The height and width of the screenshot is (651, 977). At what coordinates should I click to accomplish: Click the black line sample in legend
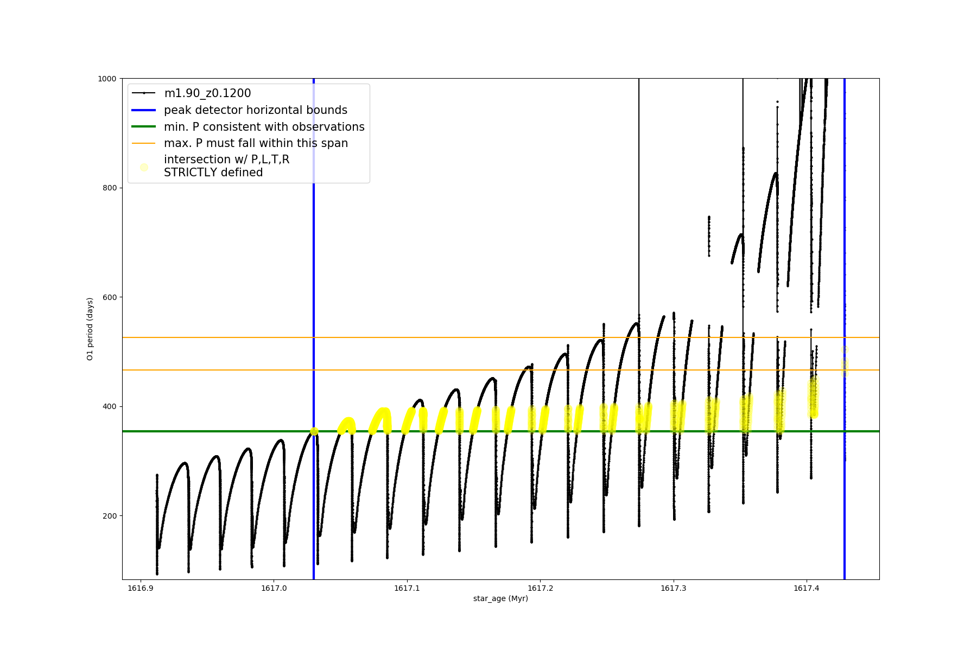tap(144, 93)
